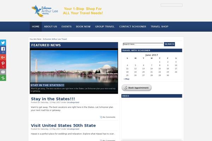212x141 pixels.
Task: Click comment icon under Stay in the States
Action: point(101,117)
